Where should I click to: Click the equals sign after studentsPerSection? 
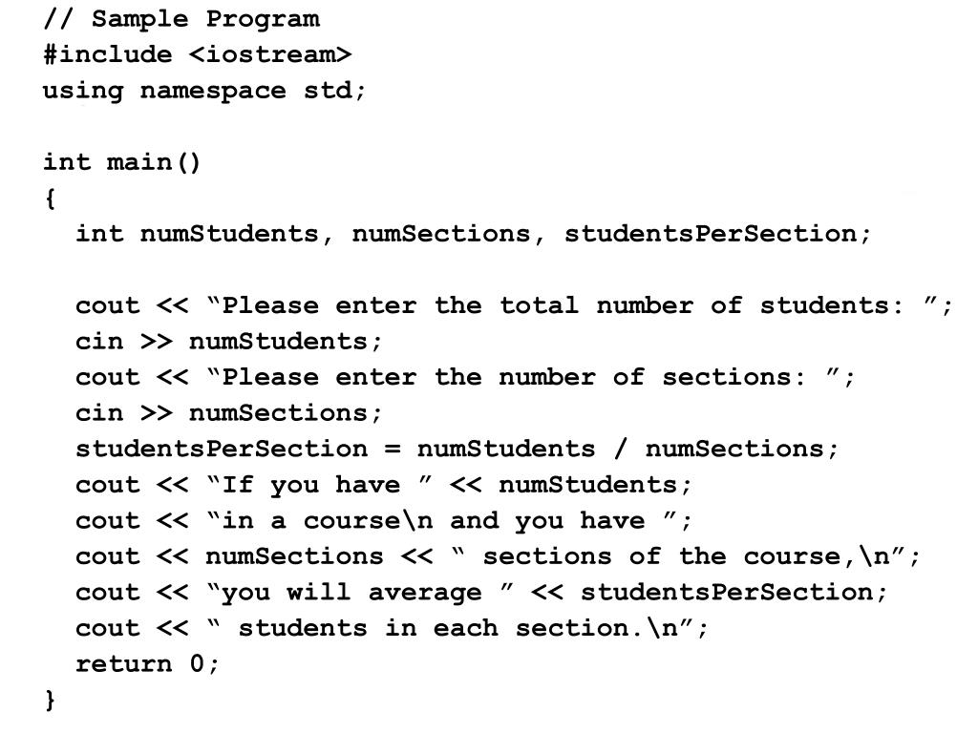(x=393, y=449)
